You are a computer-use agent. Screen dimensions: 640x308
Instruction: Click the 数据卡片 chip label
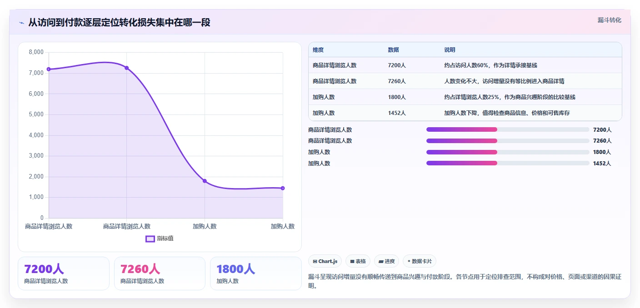click(422, 261)
